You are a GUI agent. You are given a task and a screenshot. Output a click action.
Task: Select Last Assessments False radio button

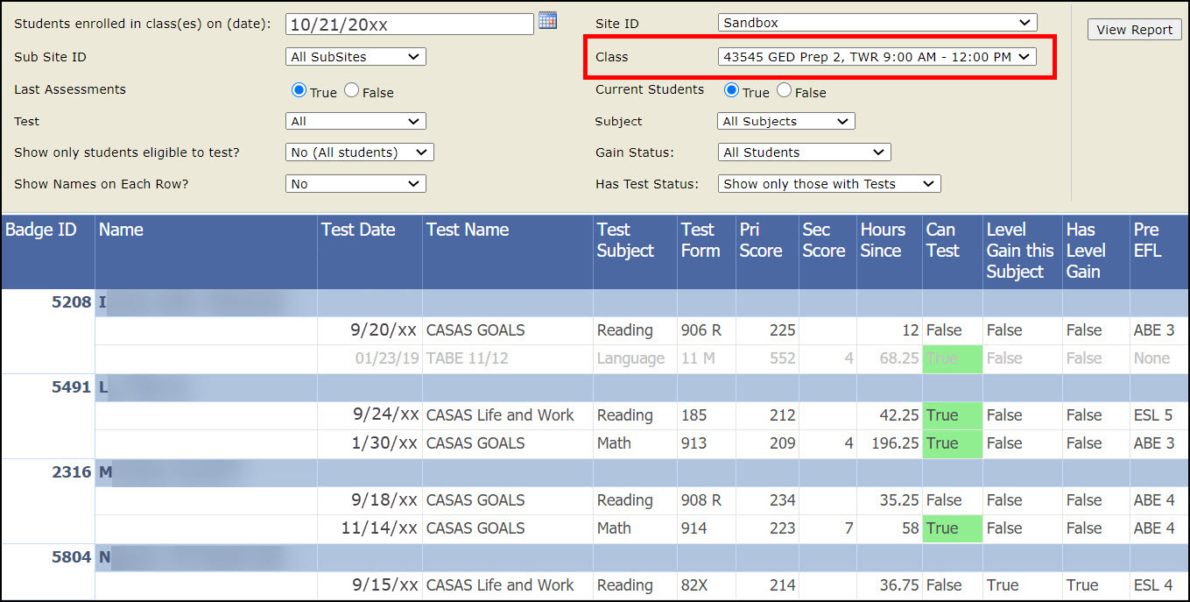(352, 90)
